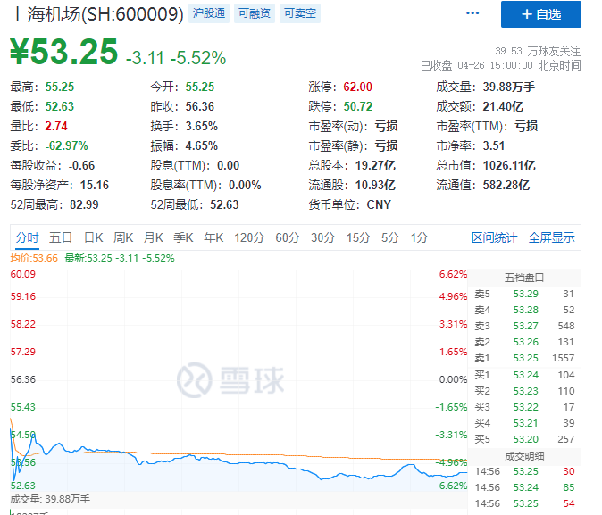Viewport: 602px width, 515px height.
Task: Open the 5分 chart tab
Action: [x=390, y=238]
